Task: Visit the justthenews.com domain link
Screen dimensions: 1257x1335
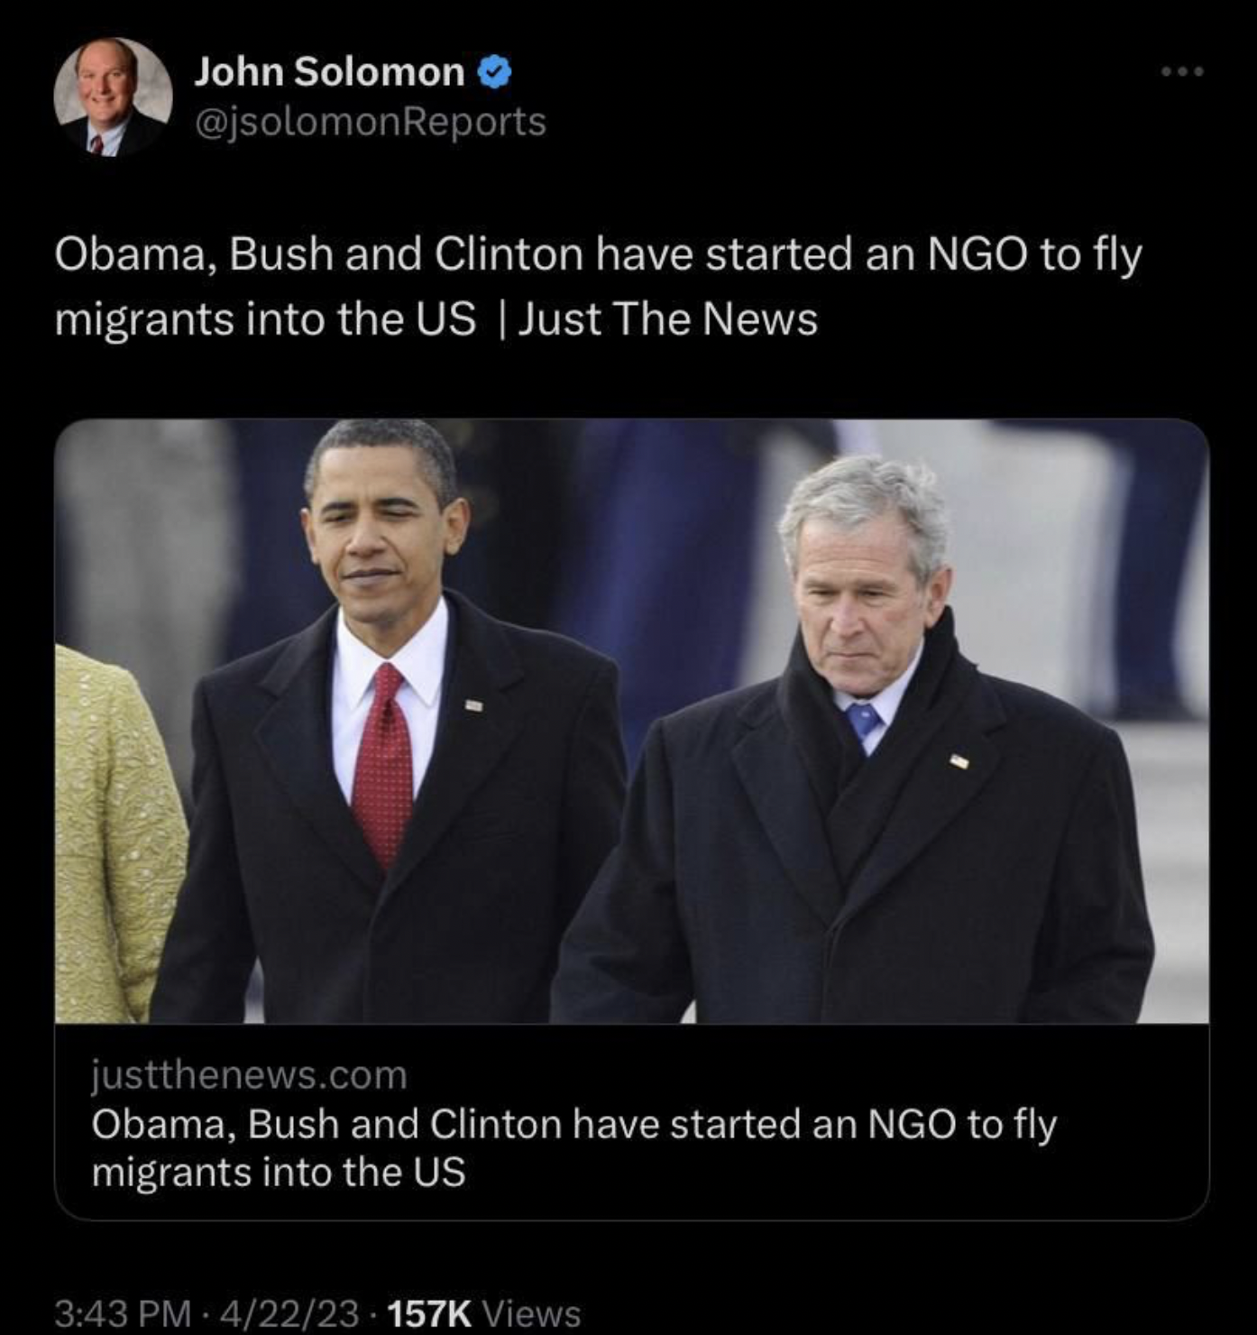Action: pos(249,1075)
